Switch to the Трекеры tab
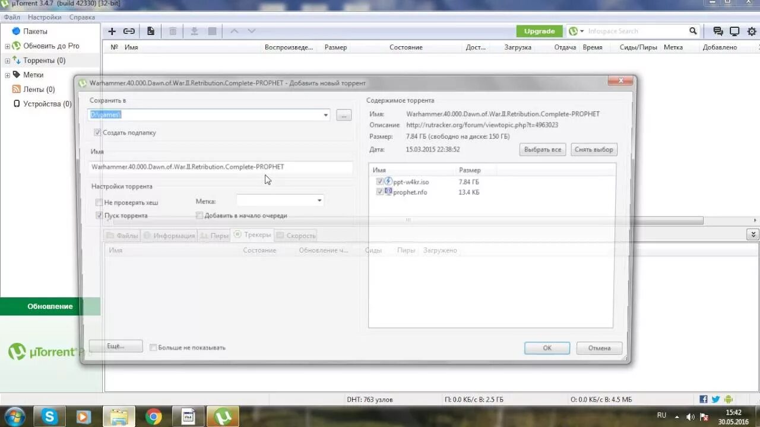The height and width of the screenshot is (427, 760). [x=252, y=235]
